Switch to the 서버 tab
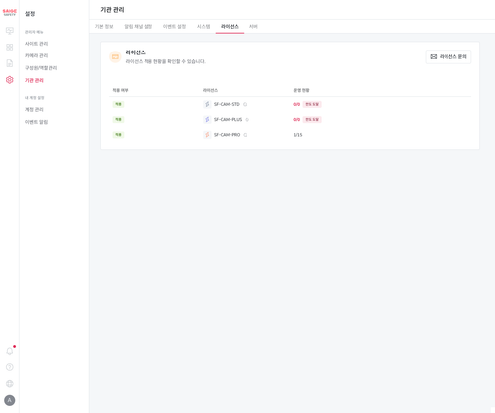This screenshot has width=495, height=413. [253, 27]
